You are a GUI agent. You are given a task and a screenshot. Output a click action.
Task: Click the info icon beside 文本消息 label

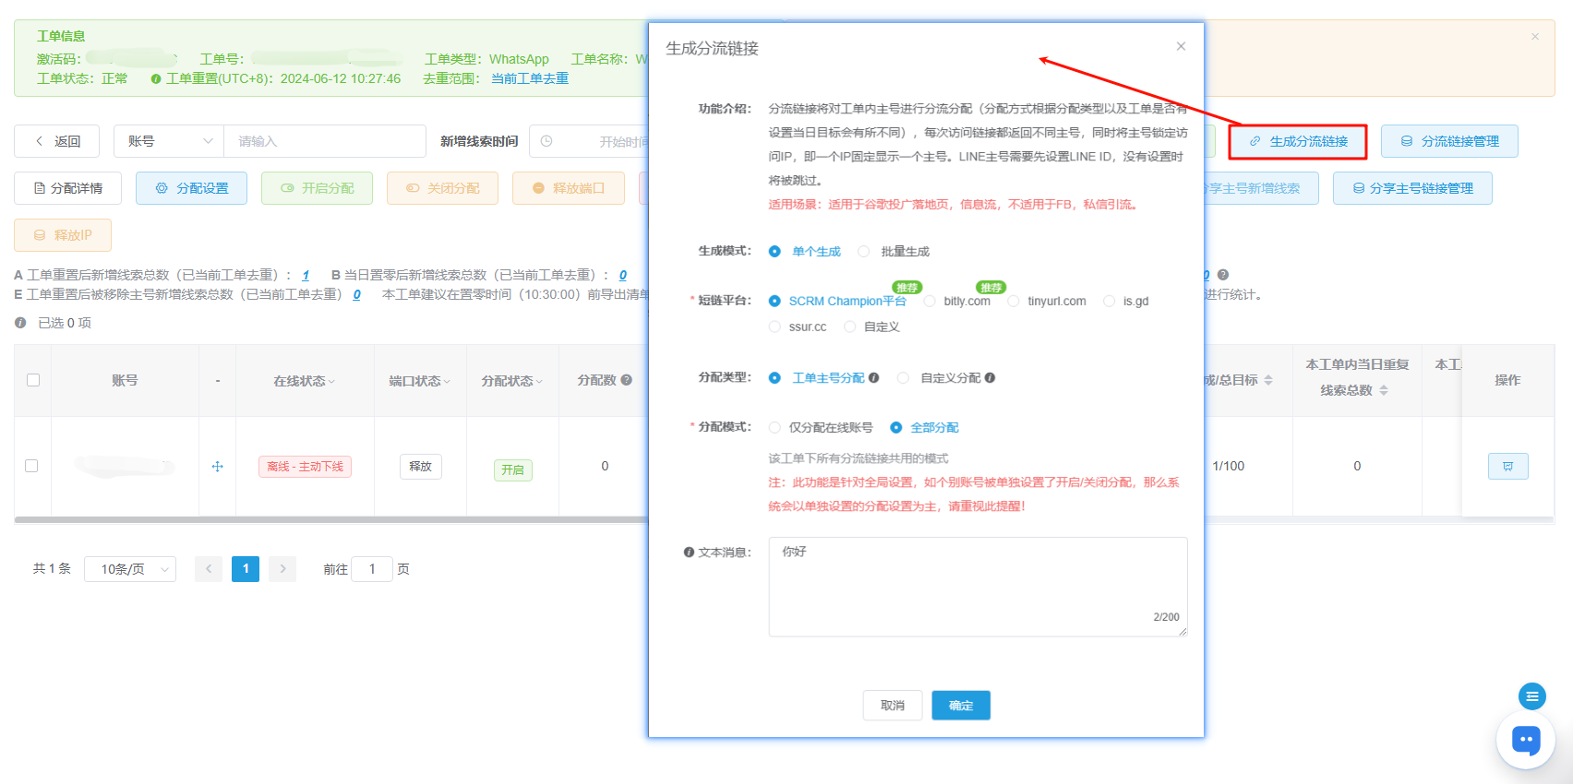(x=689, y=552)
